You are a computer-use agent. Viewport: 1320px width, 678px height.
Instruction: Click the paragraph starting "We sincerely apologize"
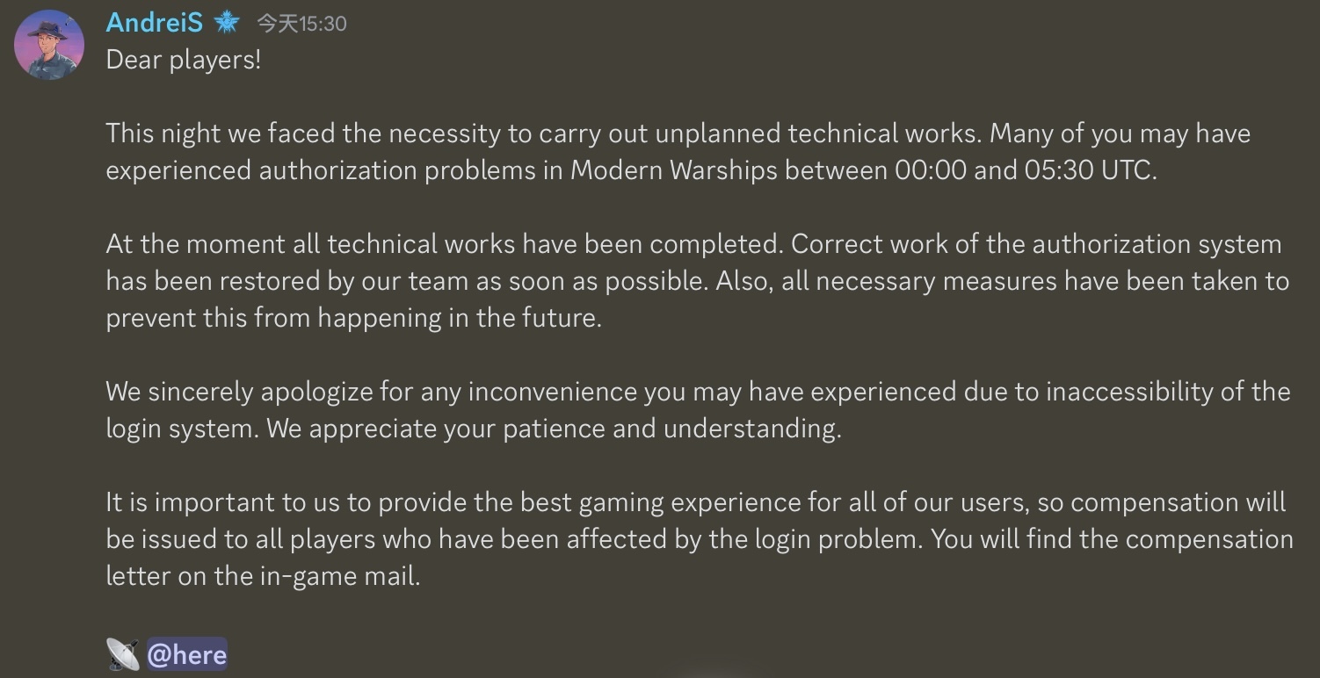(698, 410)
